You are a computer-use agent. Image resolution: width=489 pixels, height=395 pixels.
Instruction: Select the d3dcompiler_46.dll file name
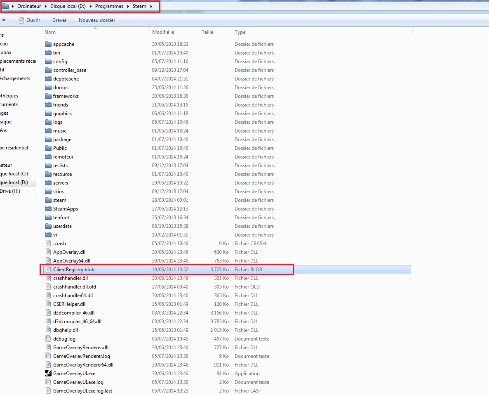pos(74,312)
